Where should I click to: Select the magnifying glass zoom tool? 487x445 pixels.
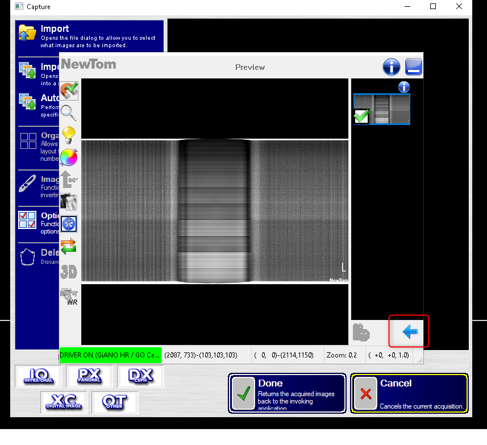[68, 113]
